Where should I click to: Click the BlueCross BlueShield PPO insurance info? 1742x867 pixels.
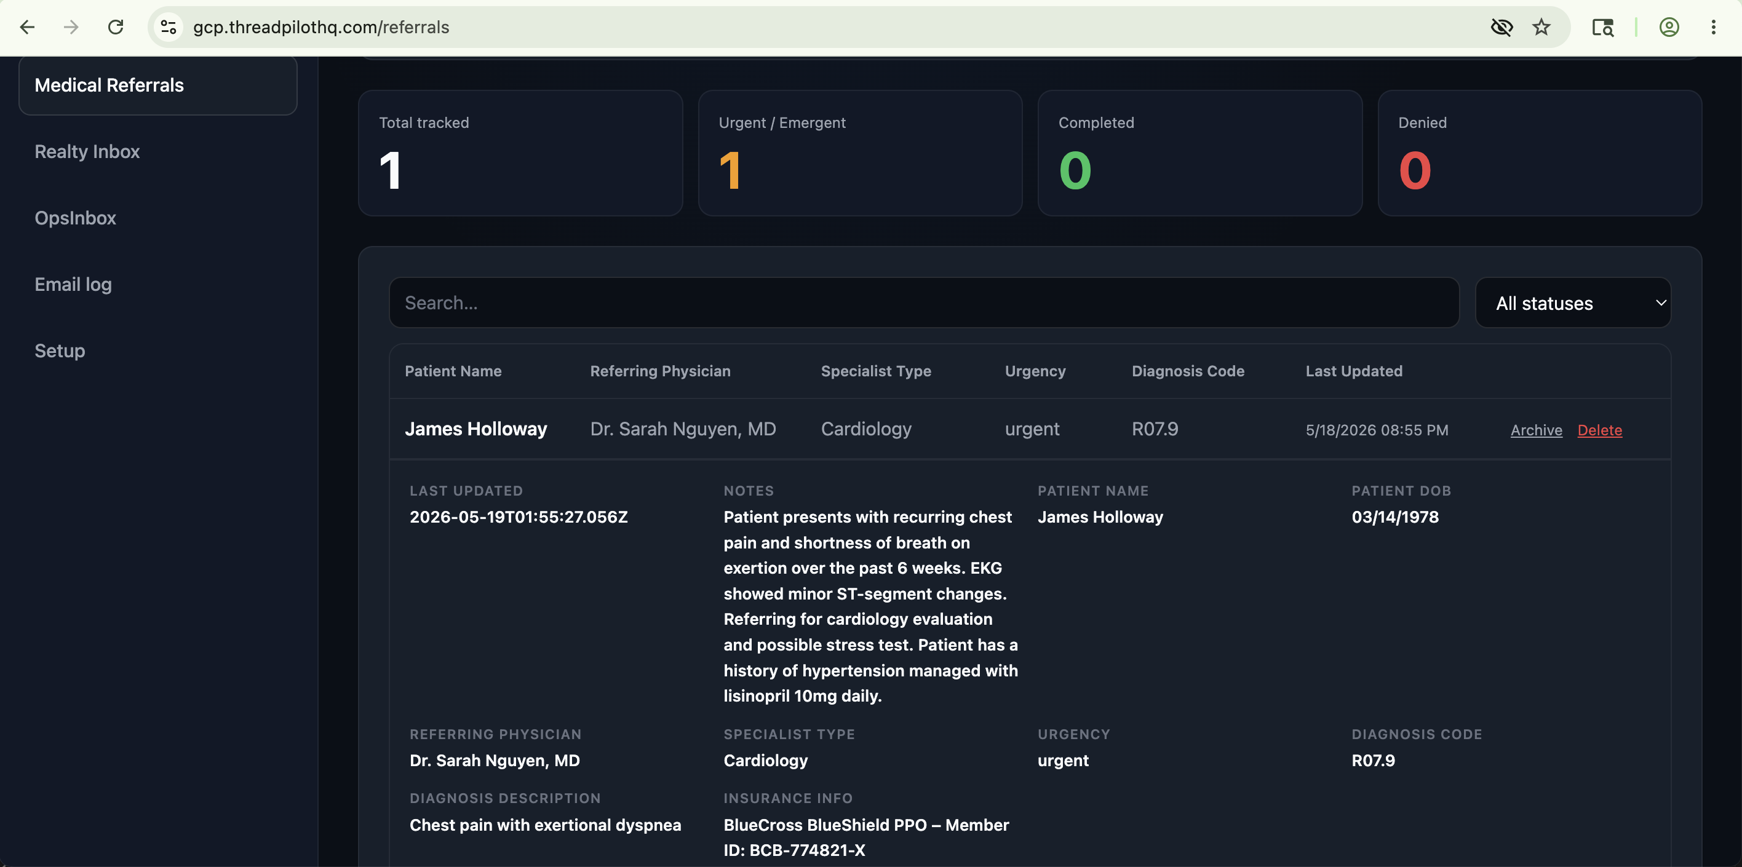(x=866, y=837)
